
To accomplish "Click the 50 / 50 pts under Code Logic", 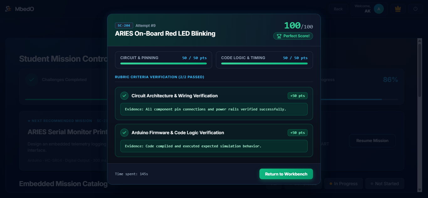I will 295,58.
